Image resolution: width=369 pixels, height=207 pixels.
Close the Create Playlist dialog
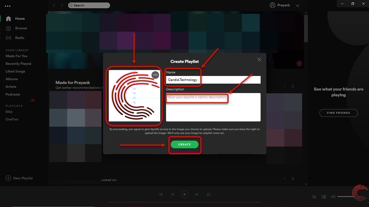259,60
